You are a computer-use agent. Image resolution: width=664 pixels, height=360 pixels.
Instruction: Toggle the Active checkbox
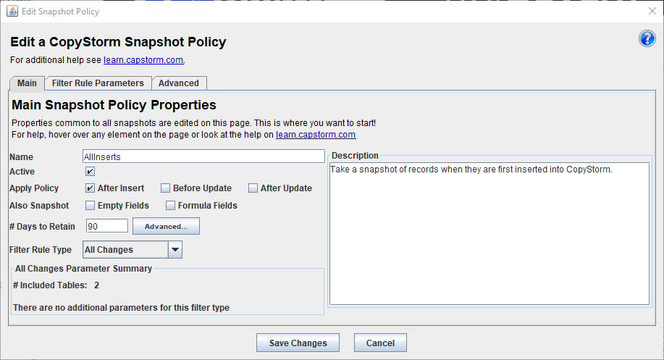(x=91, y=172)
